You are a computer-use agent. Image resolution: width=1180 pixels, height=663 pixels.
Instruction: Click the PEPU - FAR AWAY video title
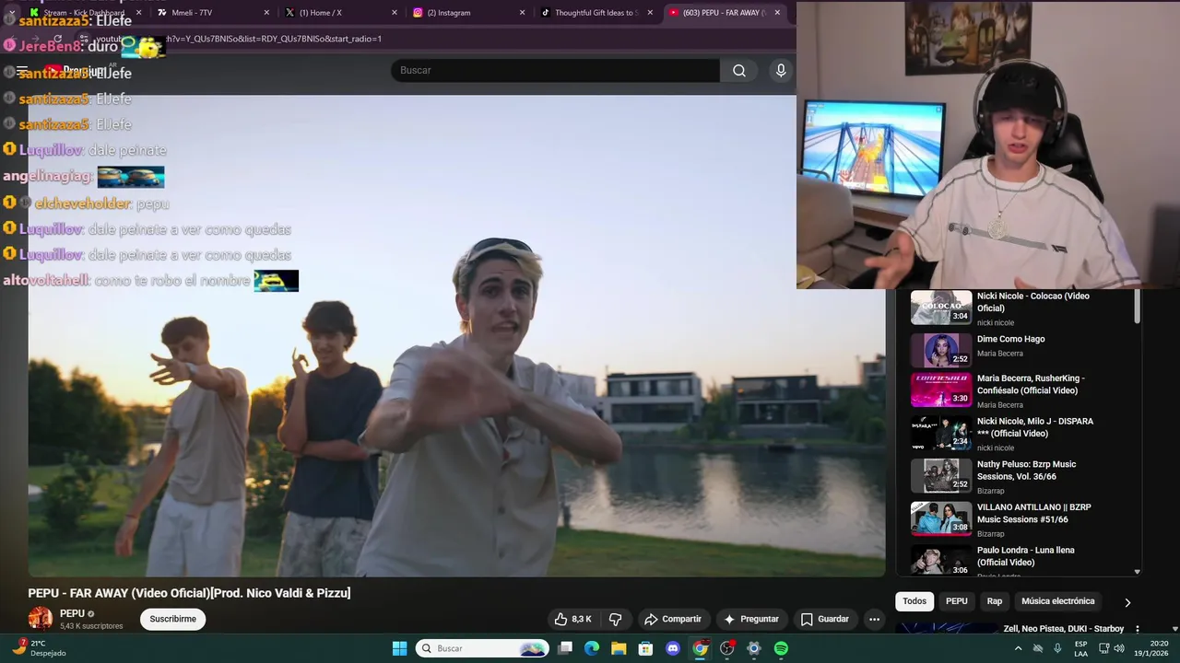pyautogui.click(x=189, y=593)
